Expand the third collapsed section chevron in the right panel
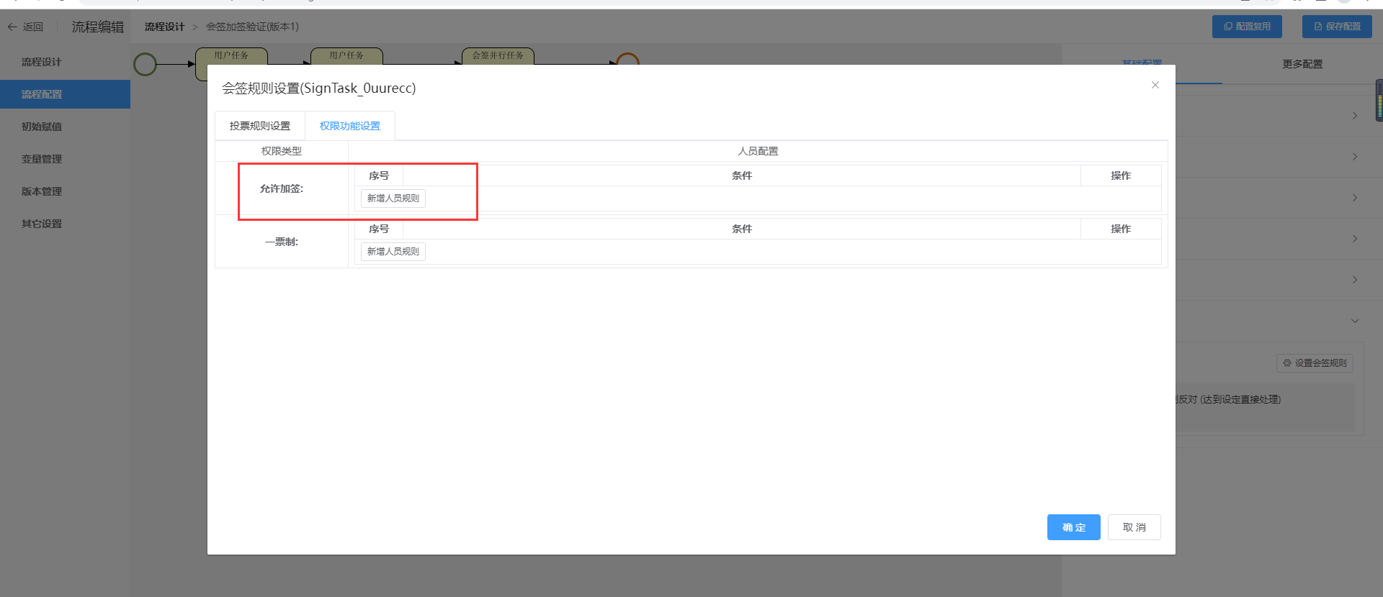 tap(1355, 198)
